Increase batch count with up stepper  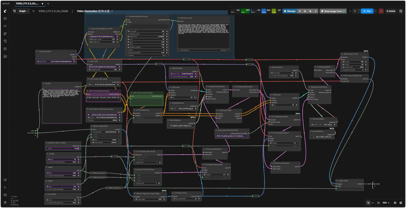click(359, 10)
